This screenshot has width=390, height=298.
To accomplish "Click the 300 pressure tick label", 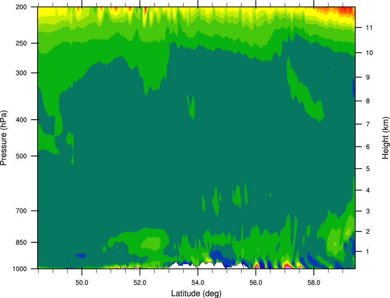I will pyautogui.click(x=21, y=73).
